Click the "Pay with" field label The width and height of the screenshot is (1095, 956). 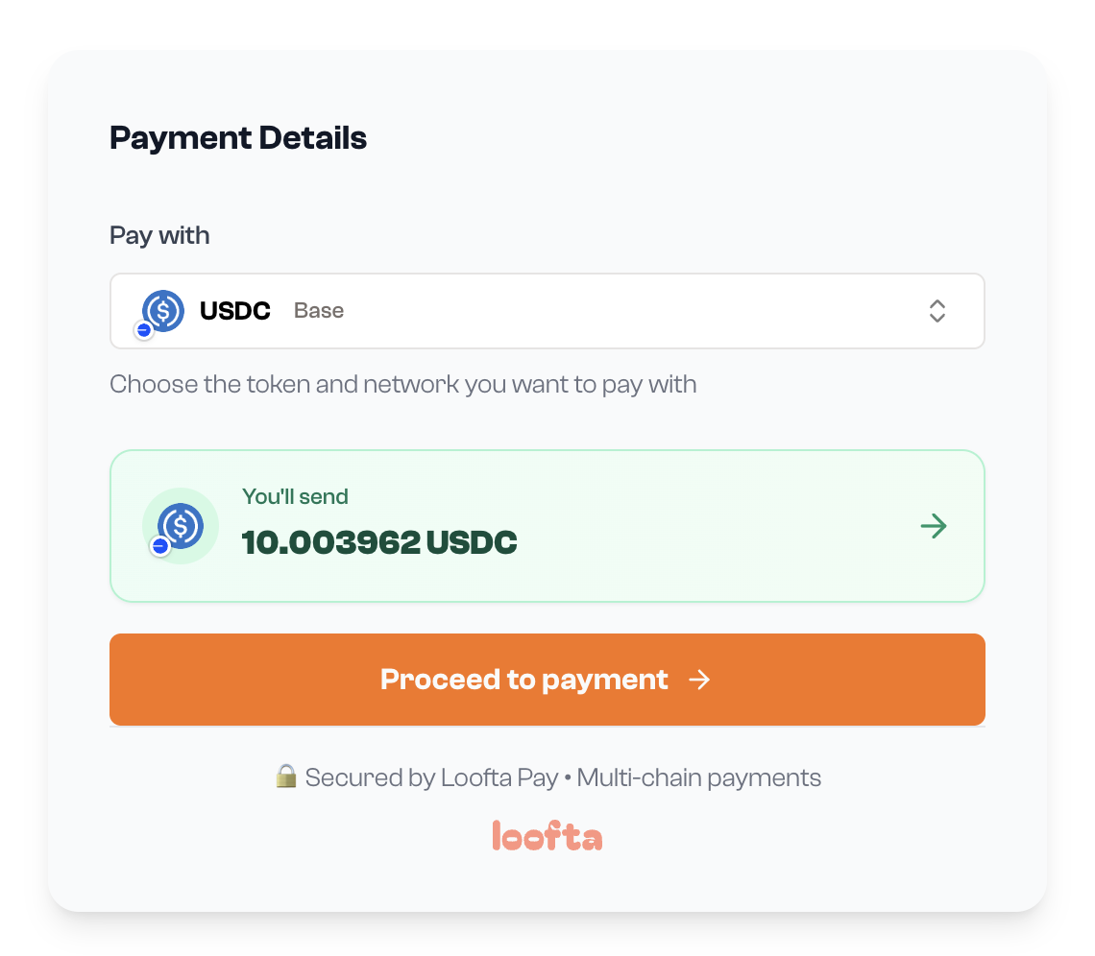pos(159,236)
